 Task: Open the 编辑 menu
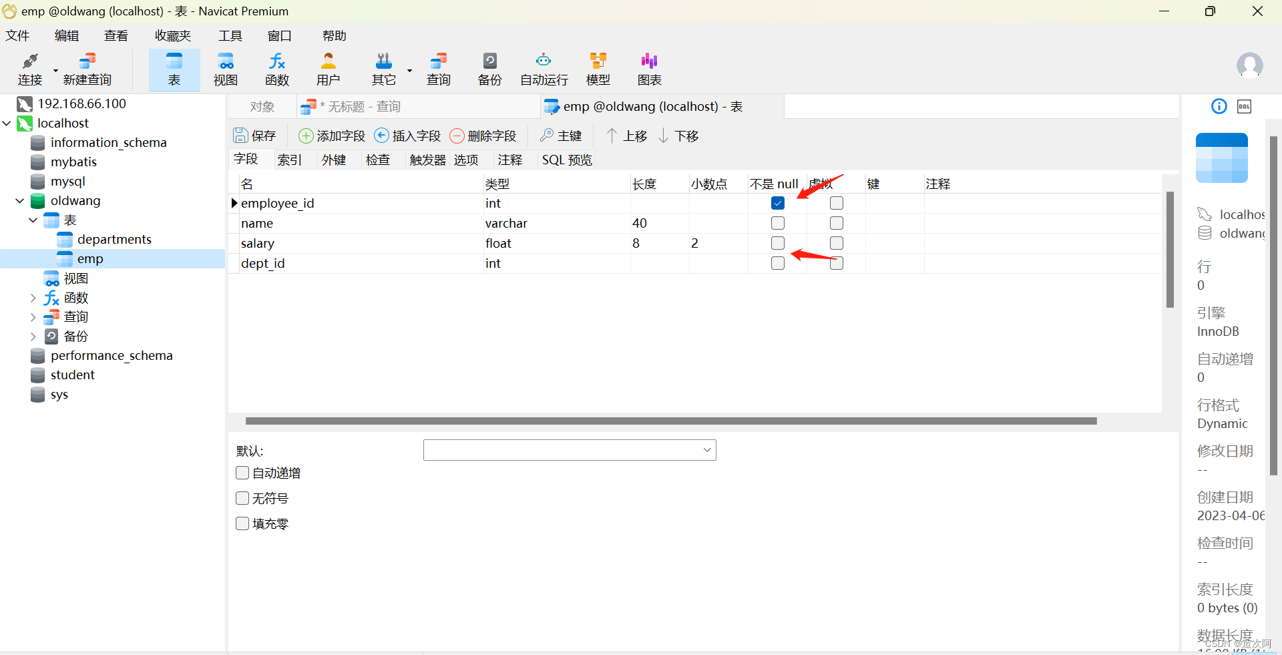(67, 35)
